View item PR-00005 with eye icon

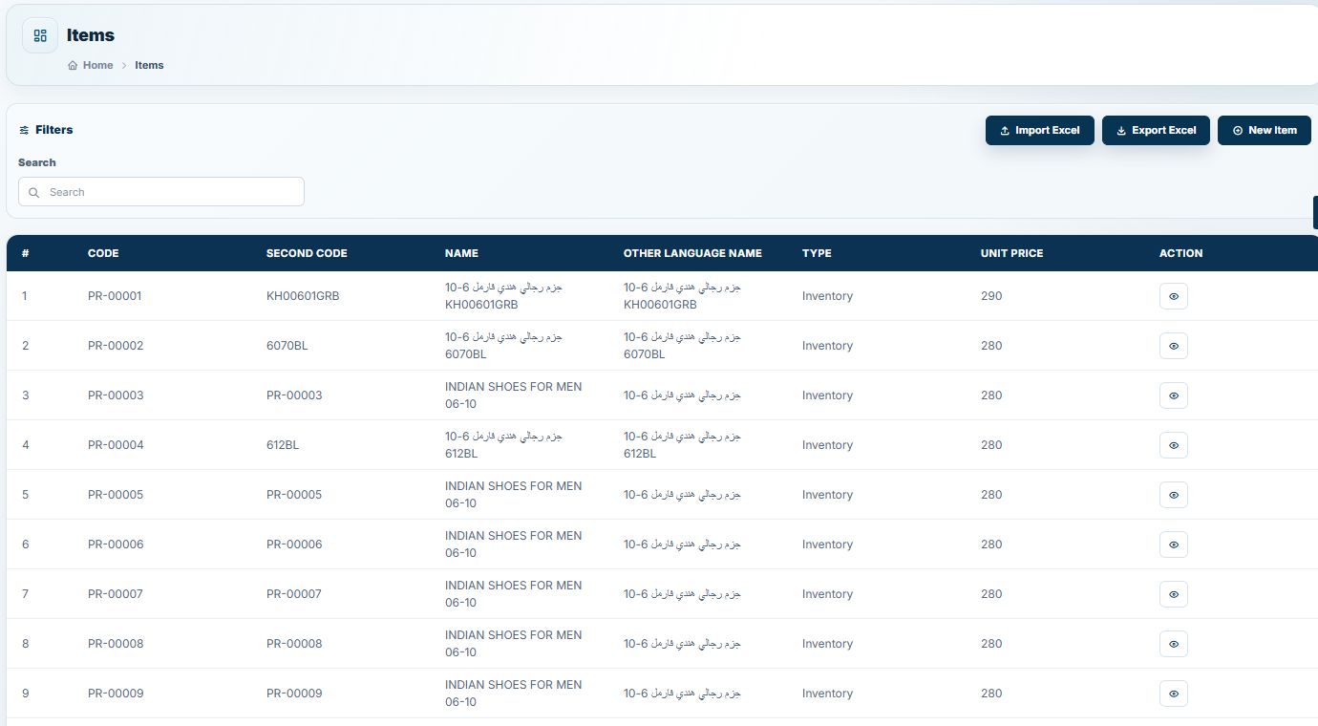point(1174,495)
